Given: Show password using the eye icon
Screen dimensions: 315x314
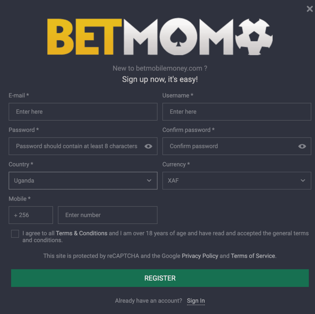Looking at the screenshot, I should [148, 146].
